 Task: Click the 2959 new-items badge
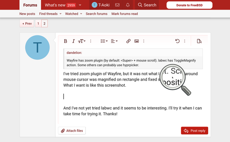[x=71, y=5]
